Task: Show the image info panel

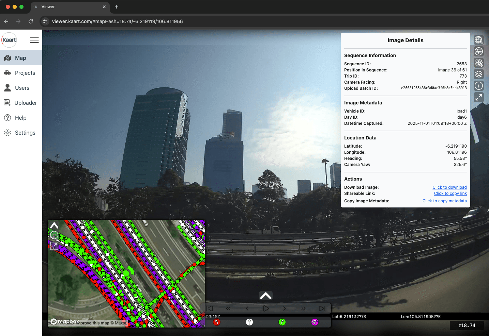Action: [x=478, y=85]
